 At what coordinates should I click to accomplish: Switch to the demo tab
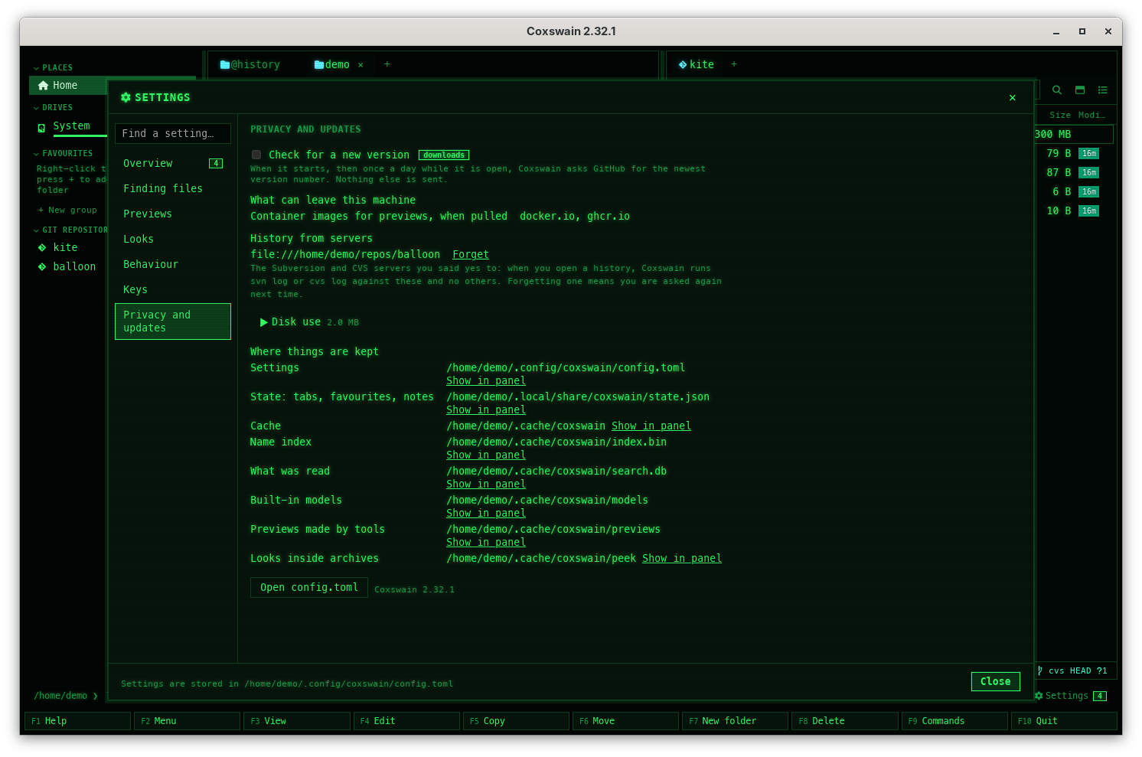[332, 65]
